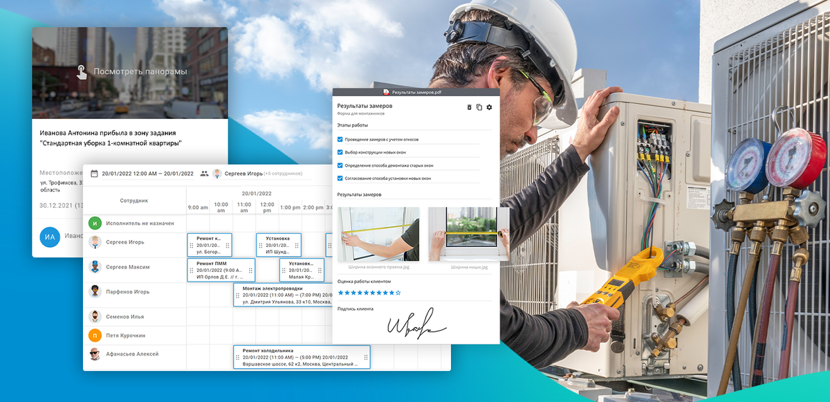Select the first star in Оценка работы клиентом
Viewport: 830px width, 402px height.
pos(340,293)
